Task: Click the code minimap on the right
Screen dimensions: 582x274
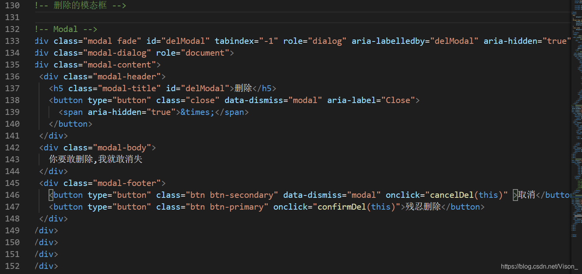Action: (576, 118)
